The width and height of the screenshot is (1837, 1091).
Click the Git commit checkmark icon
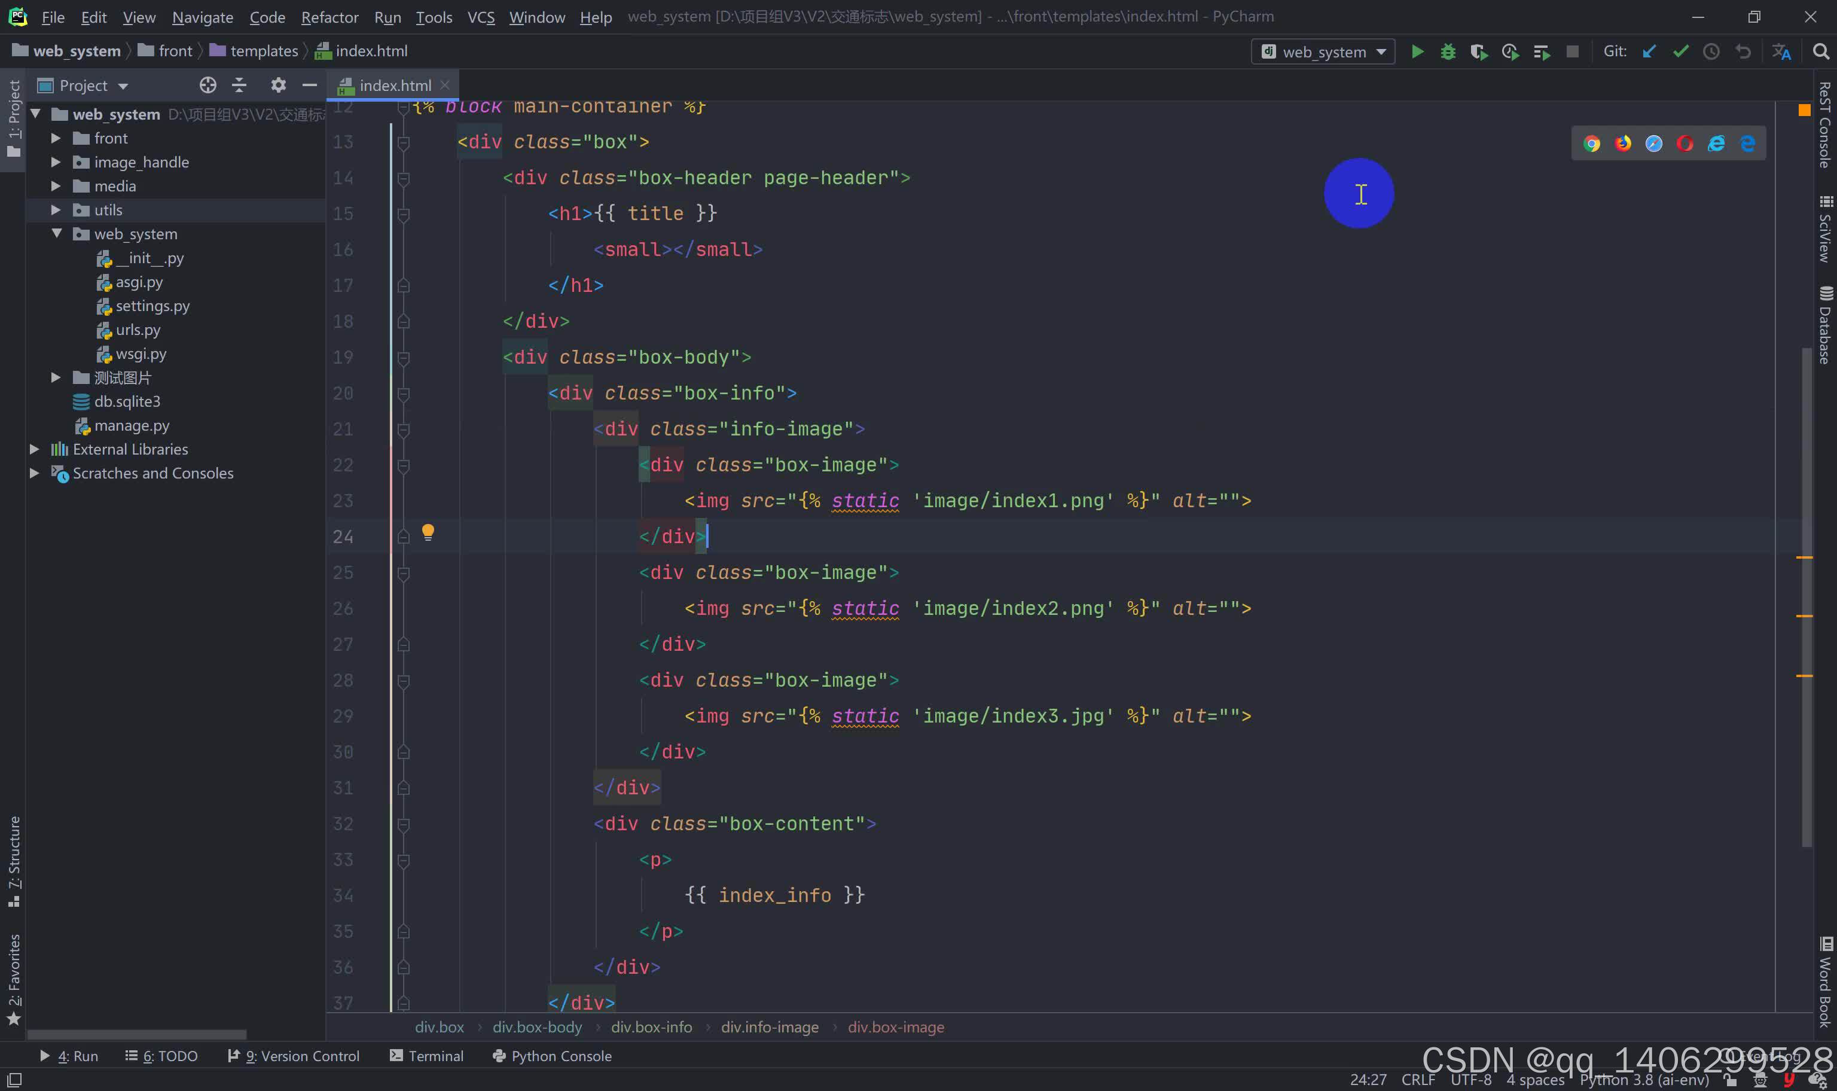[1680, 51]
